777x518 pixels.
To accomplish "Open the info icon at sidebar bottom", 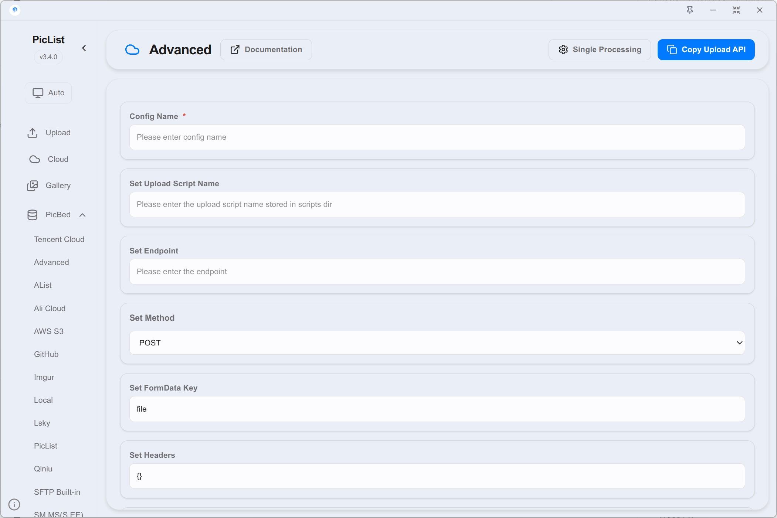I will click(14, 504).
